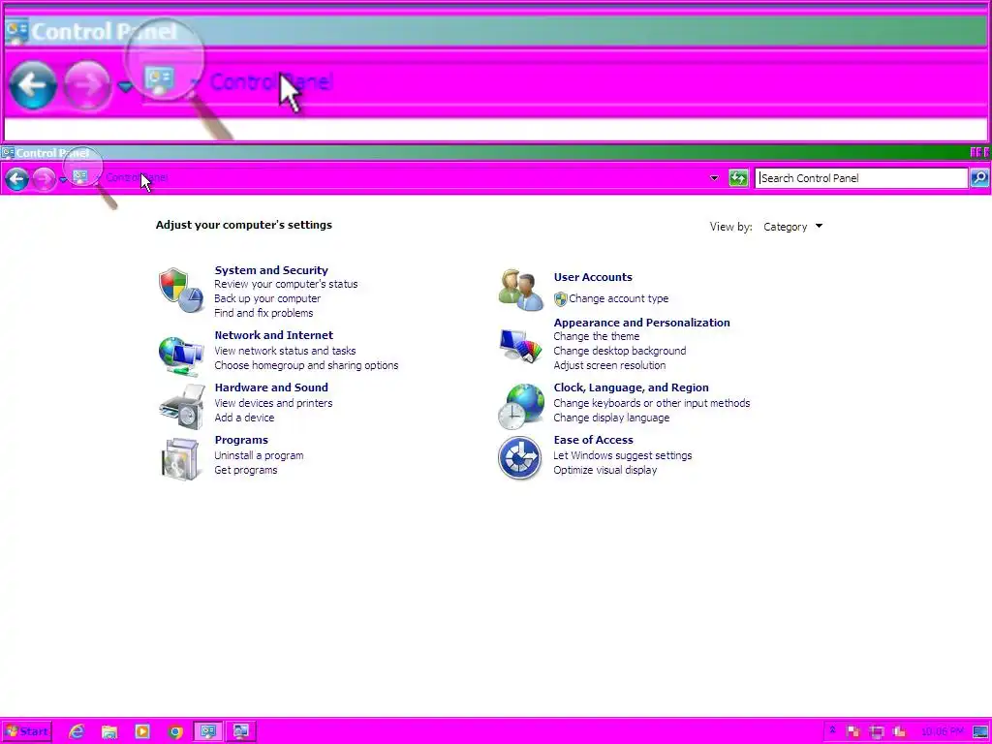Click Change display language
Image resolution: width=992 pixels, height=744 pixels.
click(x=611, y=418)
